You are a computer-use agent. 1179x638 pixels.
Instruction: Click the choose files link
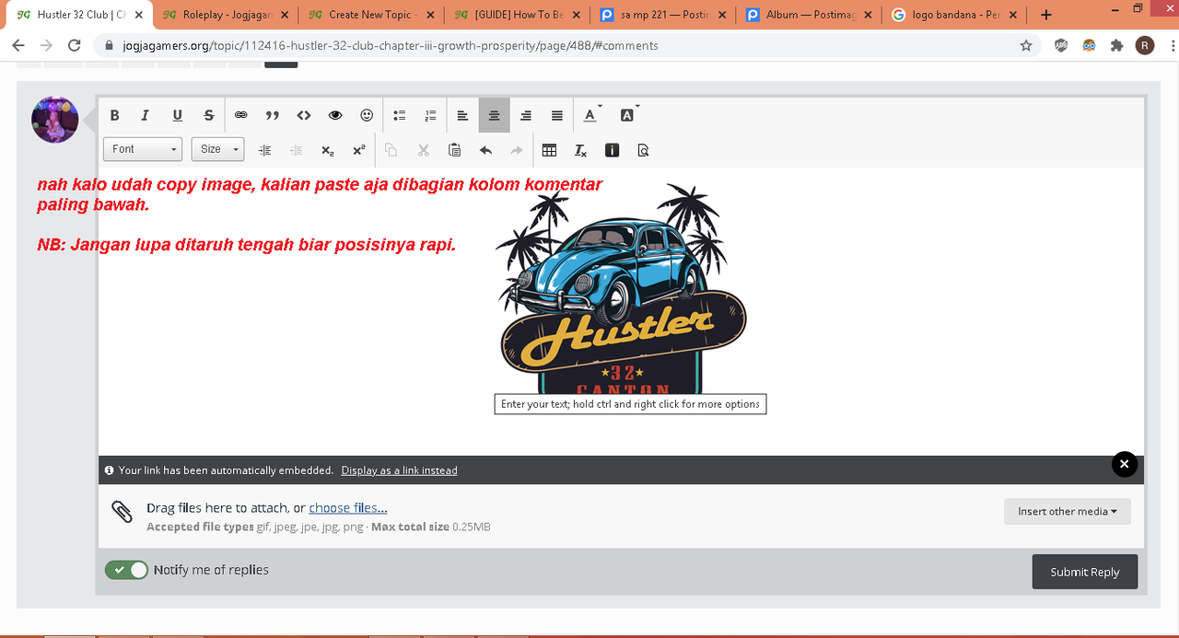(348, 508)
